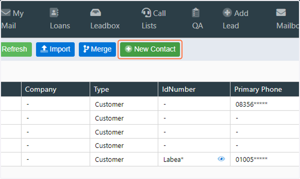Click the Merge button
The width and height of the screenshot is (300, 179).
point(97,49)
